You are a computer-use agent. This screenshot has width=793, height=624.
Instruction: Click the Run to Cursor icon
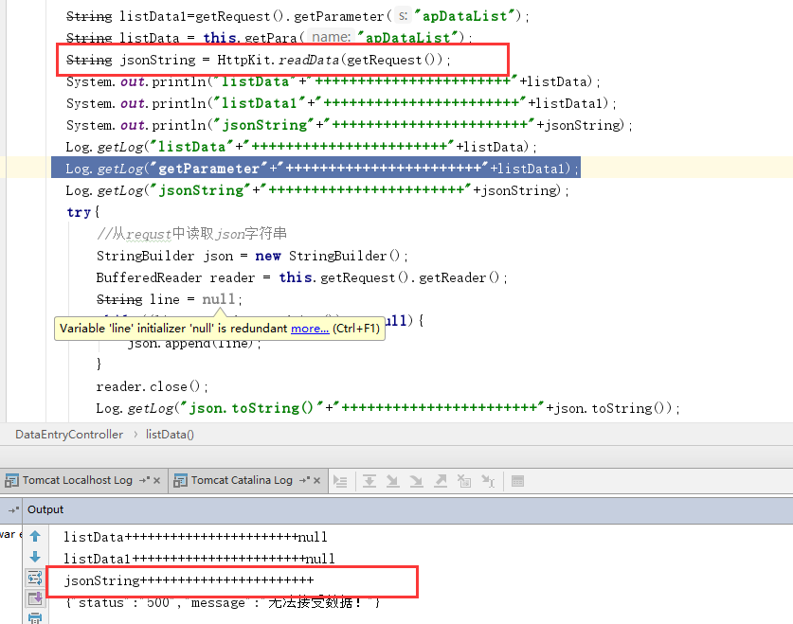click(x=488, y=482)
